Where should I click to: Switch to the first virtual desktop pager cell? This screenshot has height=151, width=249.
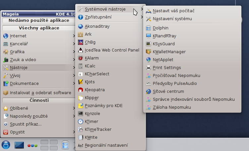(x=44, y=142)
